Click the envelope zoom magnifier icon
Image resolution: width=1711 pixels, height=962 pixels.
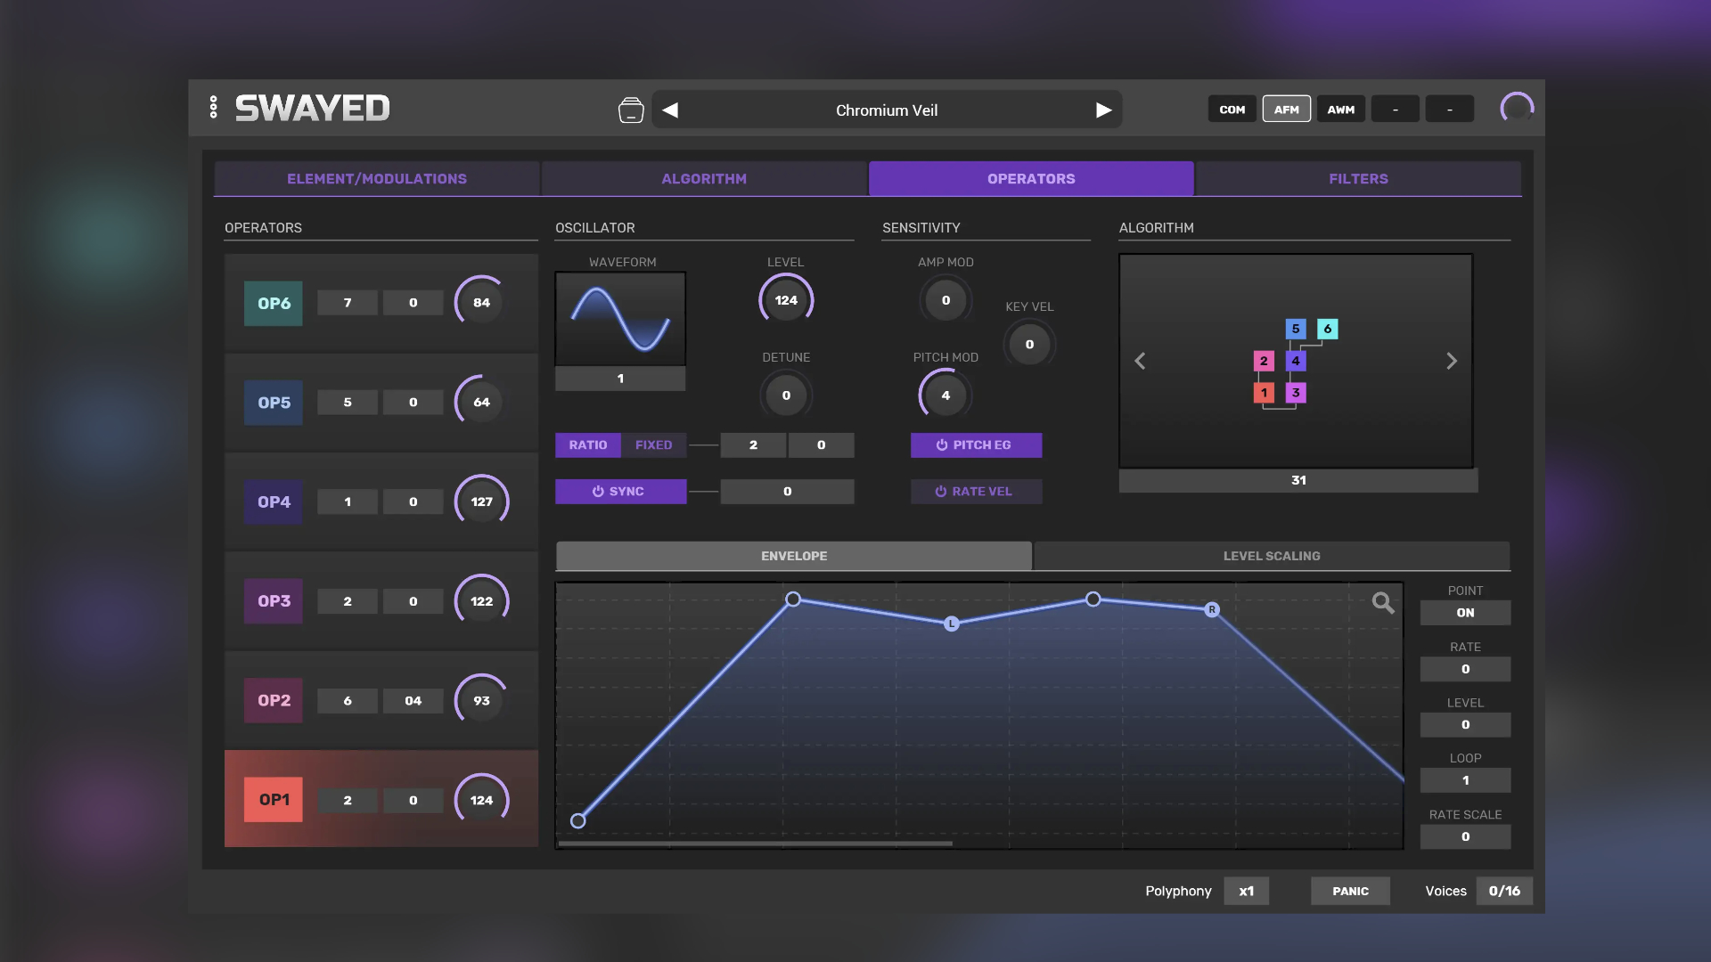(x=1383, y=603)
